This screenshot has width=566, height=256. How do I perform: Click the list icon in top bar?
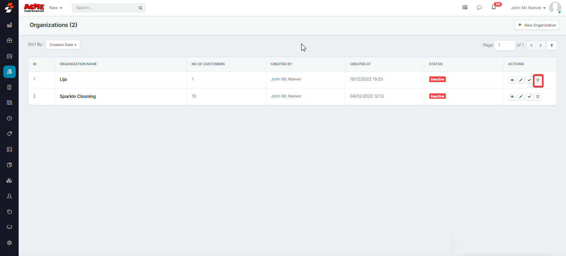465,7
